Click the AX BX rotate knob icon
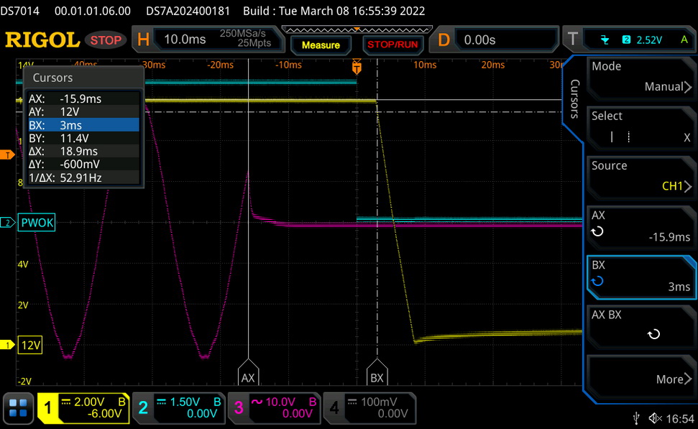This screenshot has height=429, width=698. tap(653, 333)
